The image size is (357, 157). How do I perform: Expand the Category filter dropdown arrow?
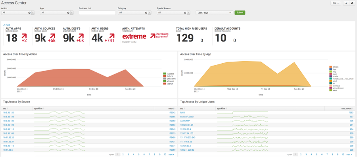pos(150,13)
